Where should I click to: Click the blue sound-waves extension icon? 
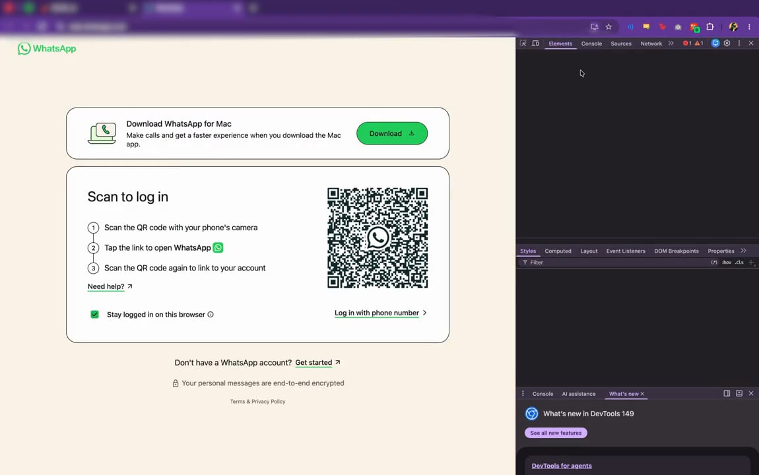[x=630, y=26]
